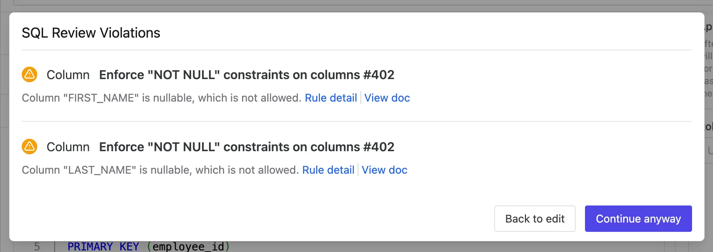This screenshot has width=713, height=252.
Task: Click second Enforce NOT NULL #402 heading
Action: tap(247, 147)
